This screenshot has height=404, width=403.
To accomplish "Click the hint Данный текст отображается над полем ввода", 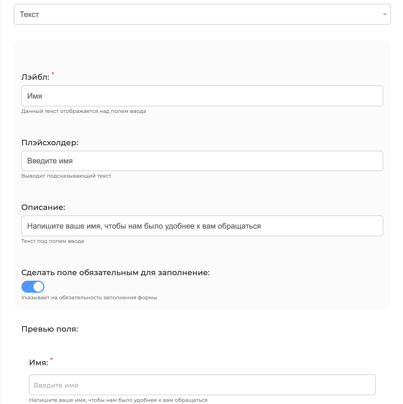I will point(84,111).
